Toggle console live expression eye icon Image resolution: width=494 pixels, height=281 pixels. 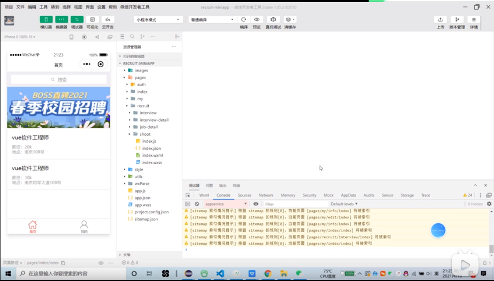(256, 204)
